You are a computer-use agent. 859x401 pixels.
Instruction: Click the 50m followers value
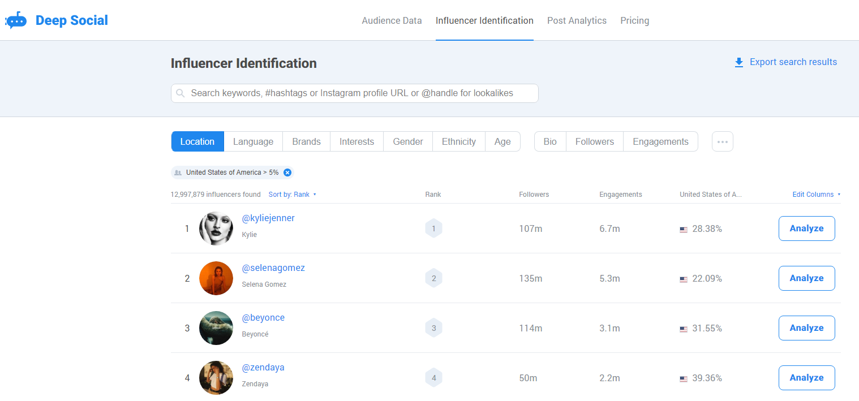point(528,378)
